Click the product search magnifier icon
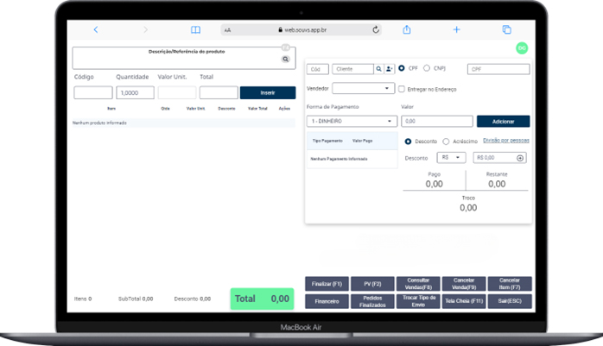This screenshot has width=603, height=346. click(285, 60)
